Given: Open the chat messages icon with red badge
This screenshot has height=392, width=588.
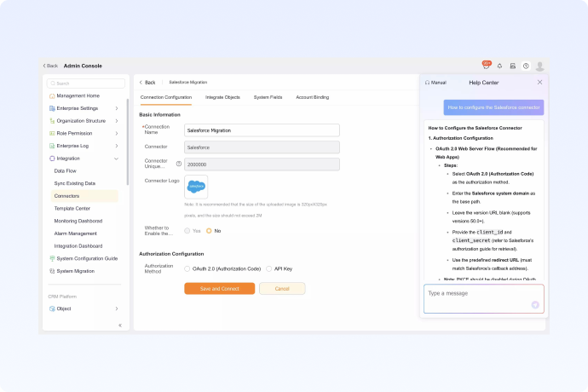Looking at the screenshot, I should [x=487, y=66].
